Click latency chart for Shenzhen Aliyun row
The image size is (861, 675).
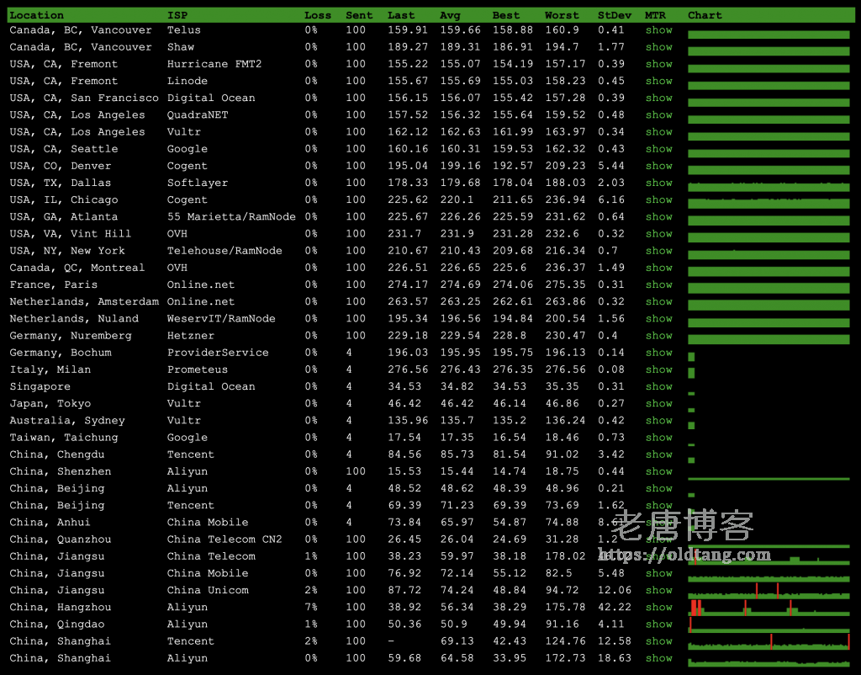pos(769,477)
